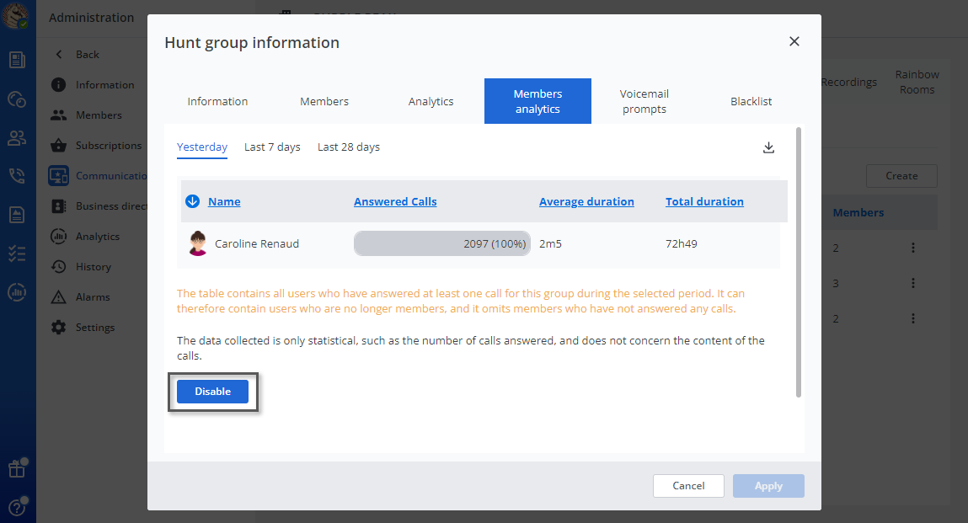
Task: Open the History clock icon
Action: [x=58, y=267]
